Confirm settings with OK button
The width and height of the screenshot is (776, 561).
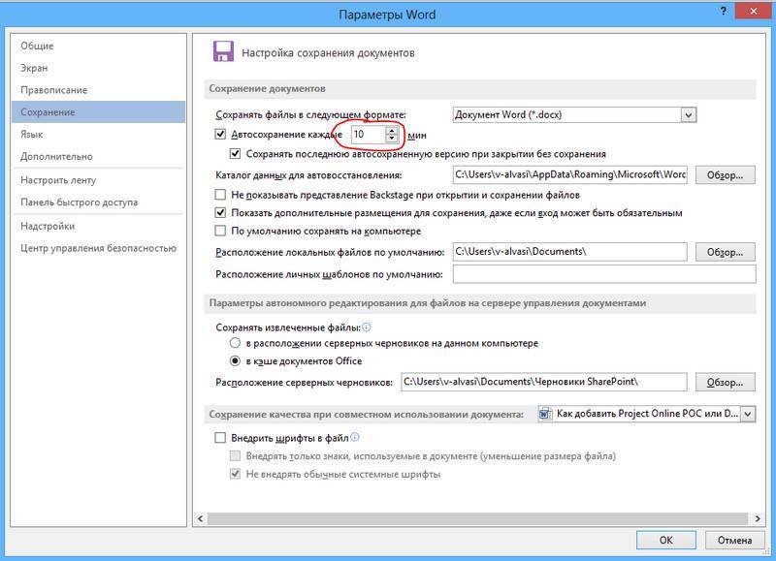tap(666, 541)
